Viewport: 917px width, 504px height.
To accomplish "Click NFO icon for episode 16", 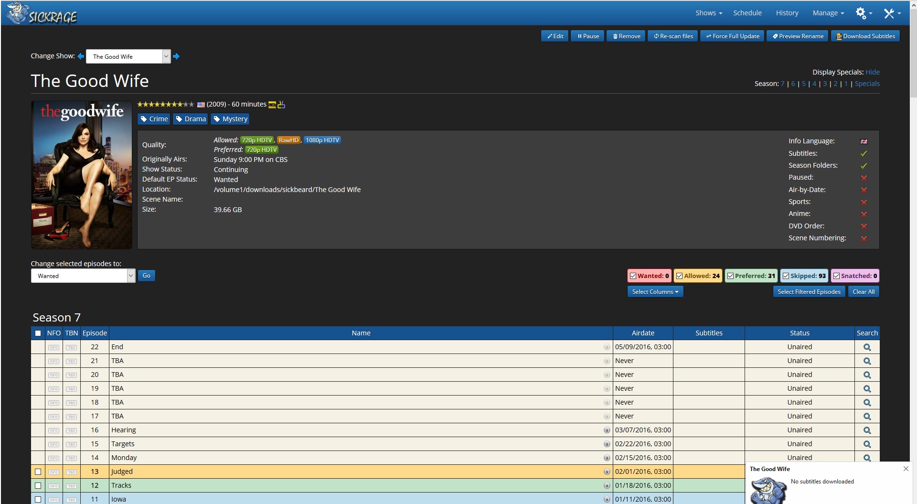I will coord(54,430).
